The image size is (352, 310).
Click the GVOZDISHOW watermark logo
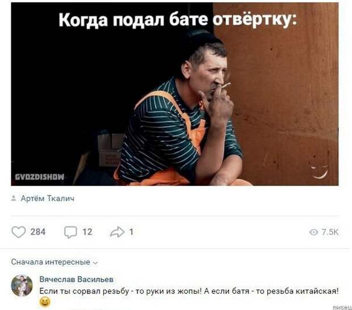[40, 177]
